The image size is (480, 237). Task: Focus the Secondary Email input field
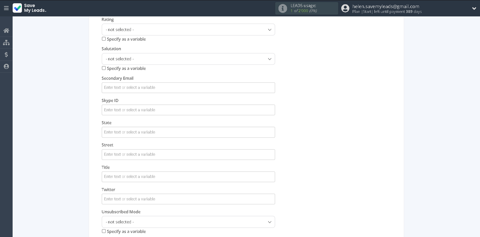pyautogui.click(x=188, y=88)
